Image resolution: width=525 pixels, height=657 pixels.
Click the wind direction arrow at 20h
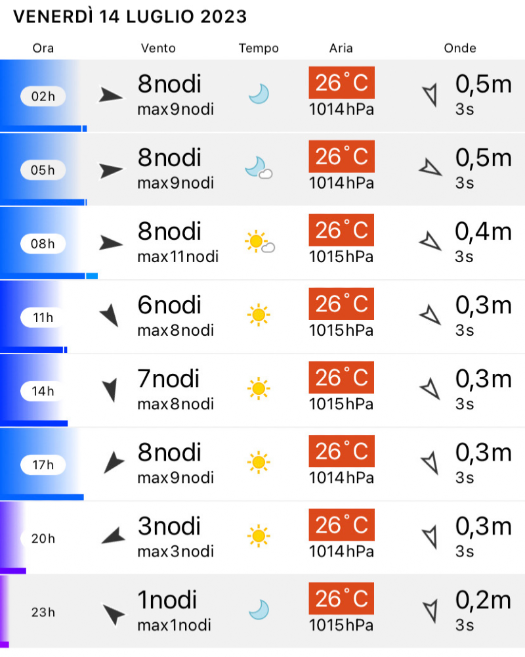[x=113, y=537]
